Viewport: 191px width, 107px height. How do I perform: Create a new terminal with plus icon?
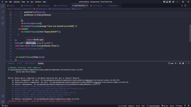[175, 63]
